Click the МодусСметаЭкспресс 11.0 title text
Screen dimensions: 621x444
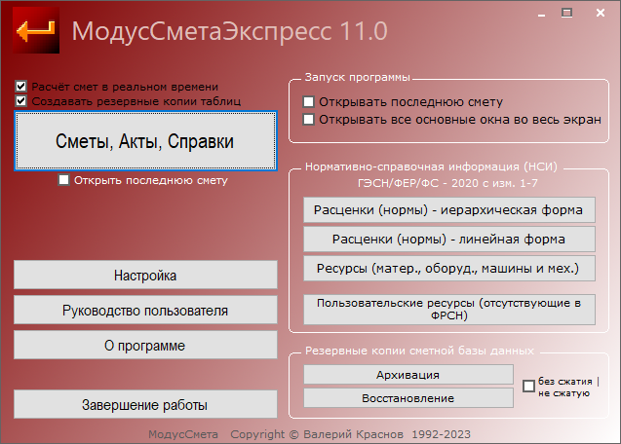click(x=230, y=31)
